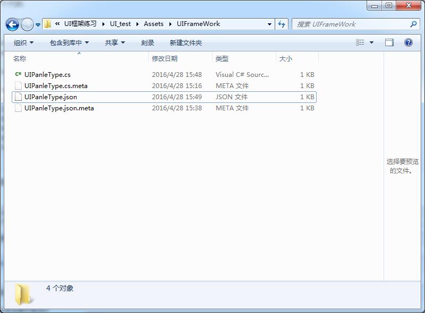Maximize the explorer window
425x313 pixels.
click(x=389, y=5)
